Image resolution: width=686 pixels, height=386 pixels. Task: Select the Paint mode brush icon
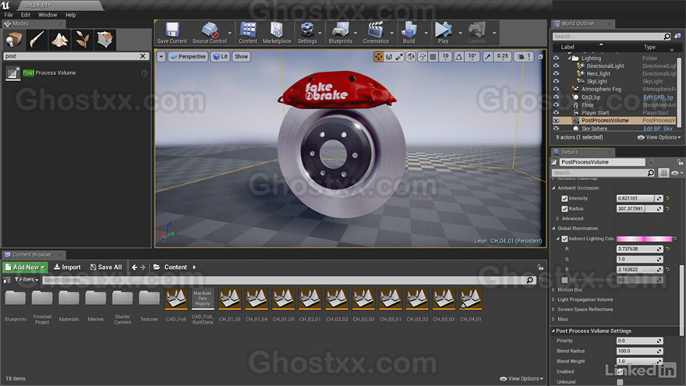pos(37,40)
